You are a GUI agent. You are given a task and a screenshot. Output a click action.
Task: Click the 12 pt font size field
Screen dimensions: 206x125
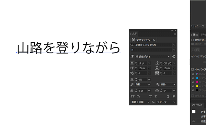click(x=142, y=63)
